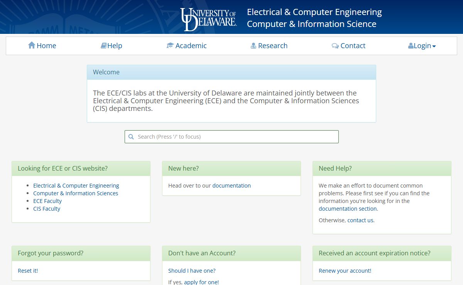
Task: Click the graduation cap icon beside Academic
Action: [170, 45]
